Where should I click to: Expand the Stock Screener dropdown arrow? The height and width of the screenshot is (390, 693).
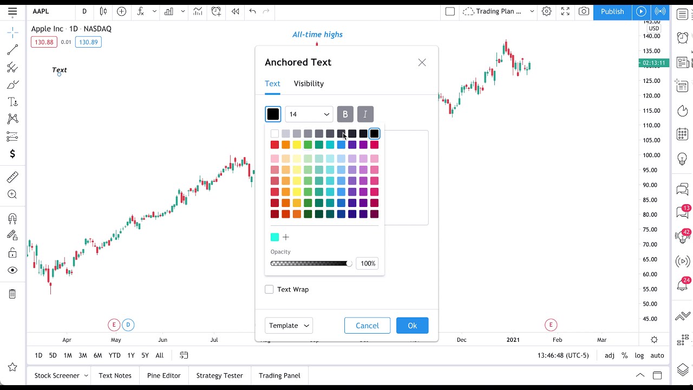(86, 375)
